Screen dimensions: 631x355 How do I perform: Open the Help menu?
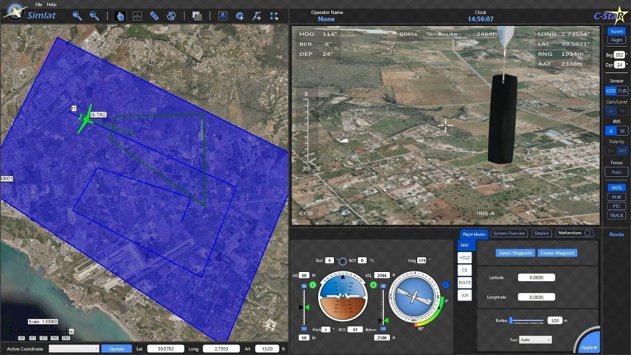(52, 5)
